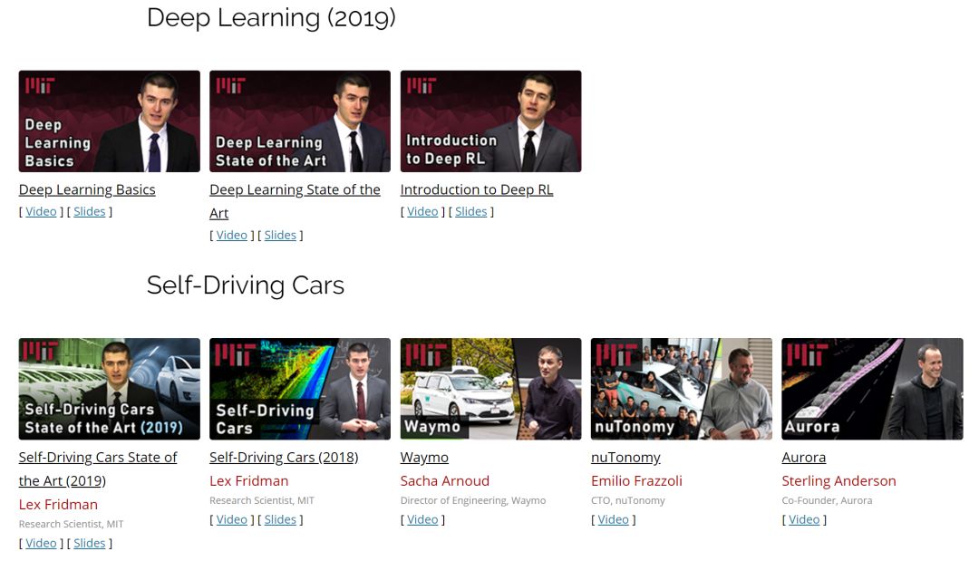
Task: Open Video link under Self-Driving Cars (2018)
Action: (232, 520)
